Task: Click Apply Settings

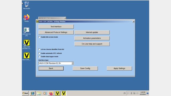Action: (x=119, y=68)
